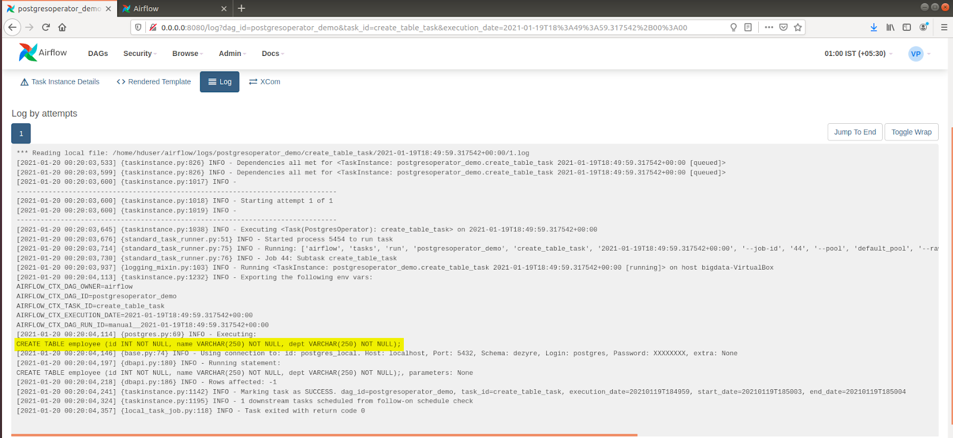
Task: Click the Airflow pinwheel logo
Action: click(x=27, y=52)
